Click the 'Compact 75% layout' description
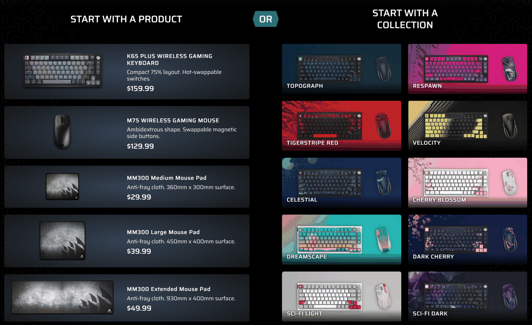The height and width of the screenshot is (325, 532). [174, 75]
